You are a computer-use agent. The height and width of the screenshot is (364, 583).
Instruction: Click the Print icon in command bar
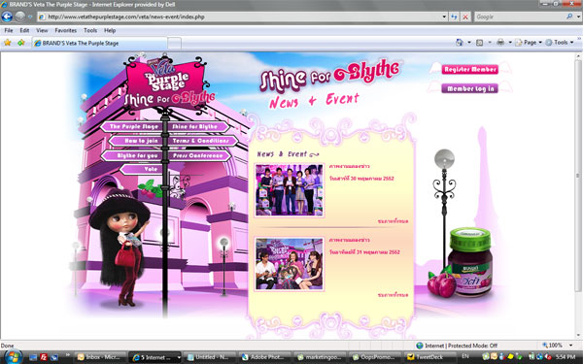point(500,43)
